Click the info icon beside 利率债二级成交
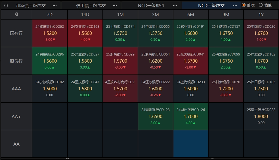 [6, 5]
